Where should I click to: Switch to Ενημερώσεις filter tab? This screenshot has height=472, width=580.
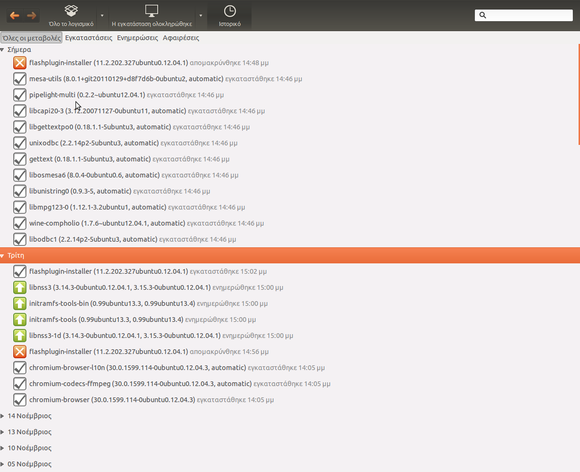137,38
